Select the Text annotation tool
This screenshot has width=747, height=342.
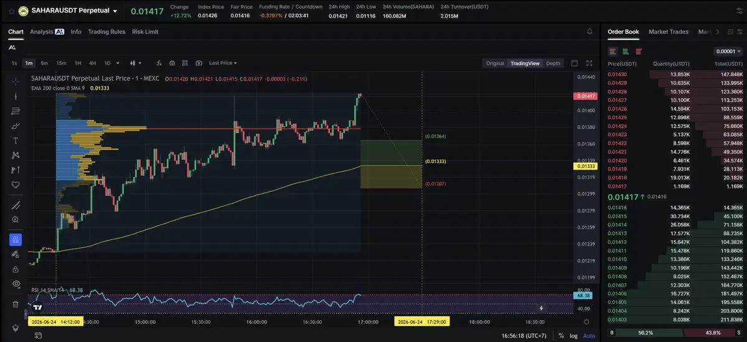(x=16, y=141)
